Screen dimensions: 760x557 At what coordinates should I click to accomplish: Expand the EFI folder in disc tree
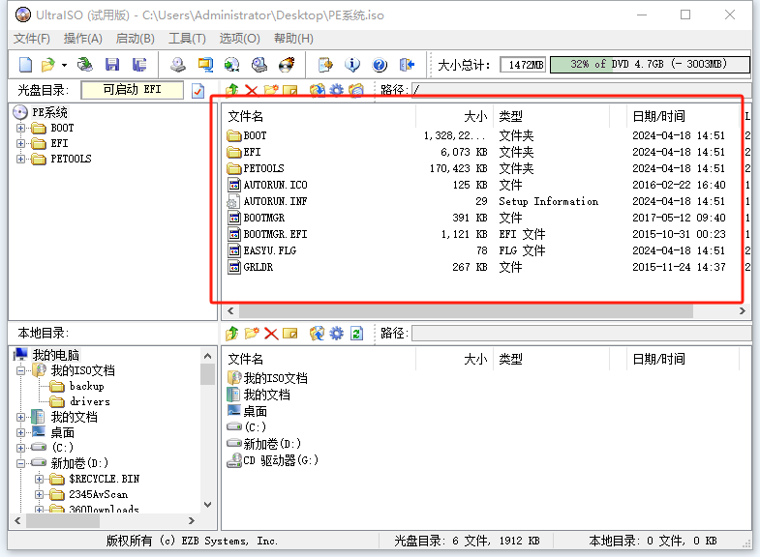(21, 144)
